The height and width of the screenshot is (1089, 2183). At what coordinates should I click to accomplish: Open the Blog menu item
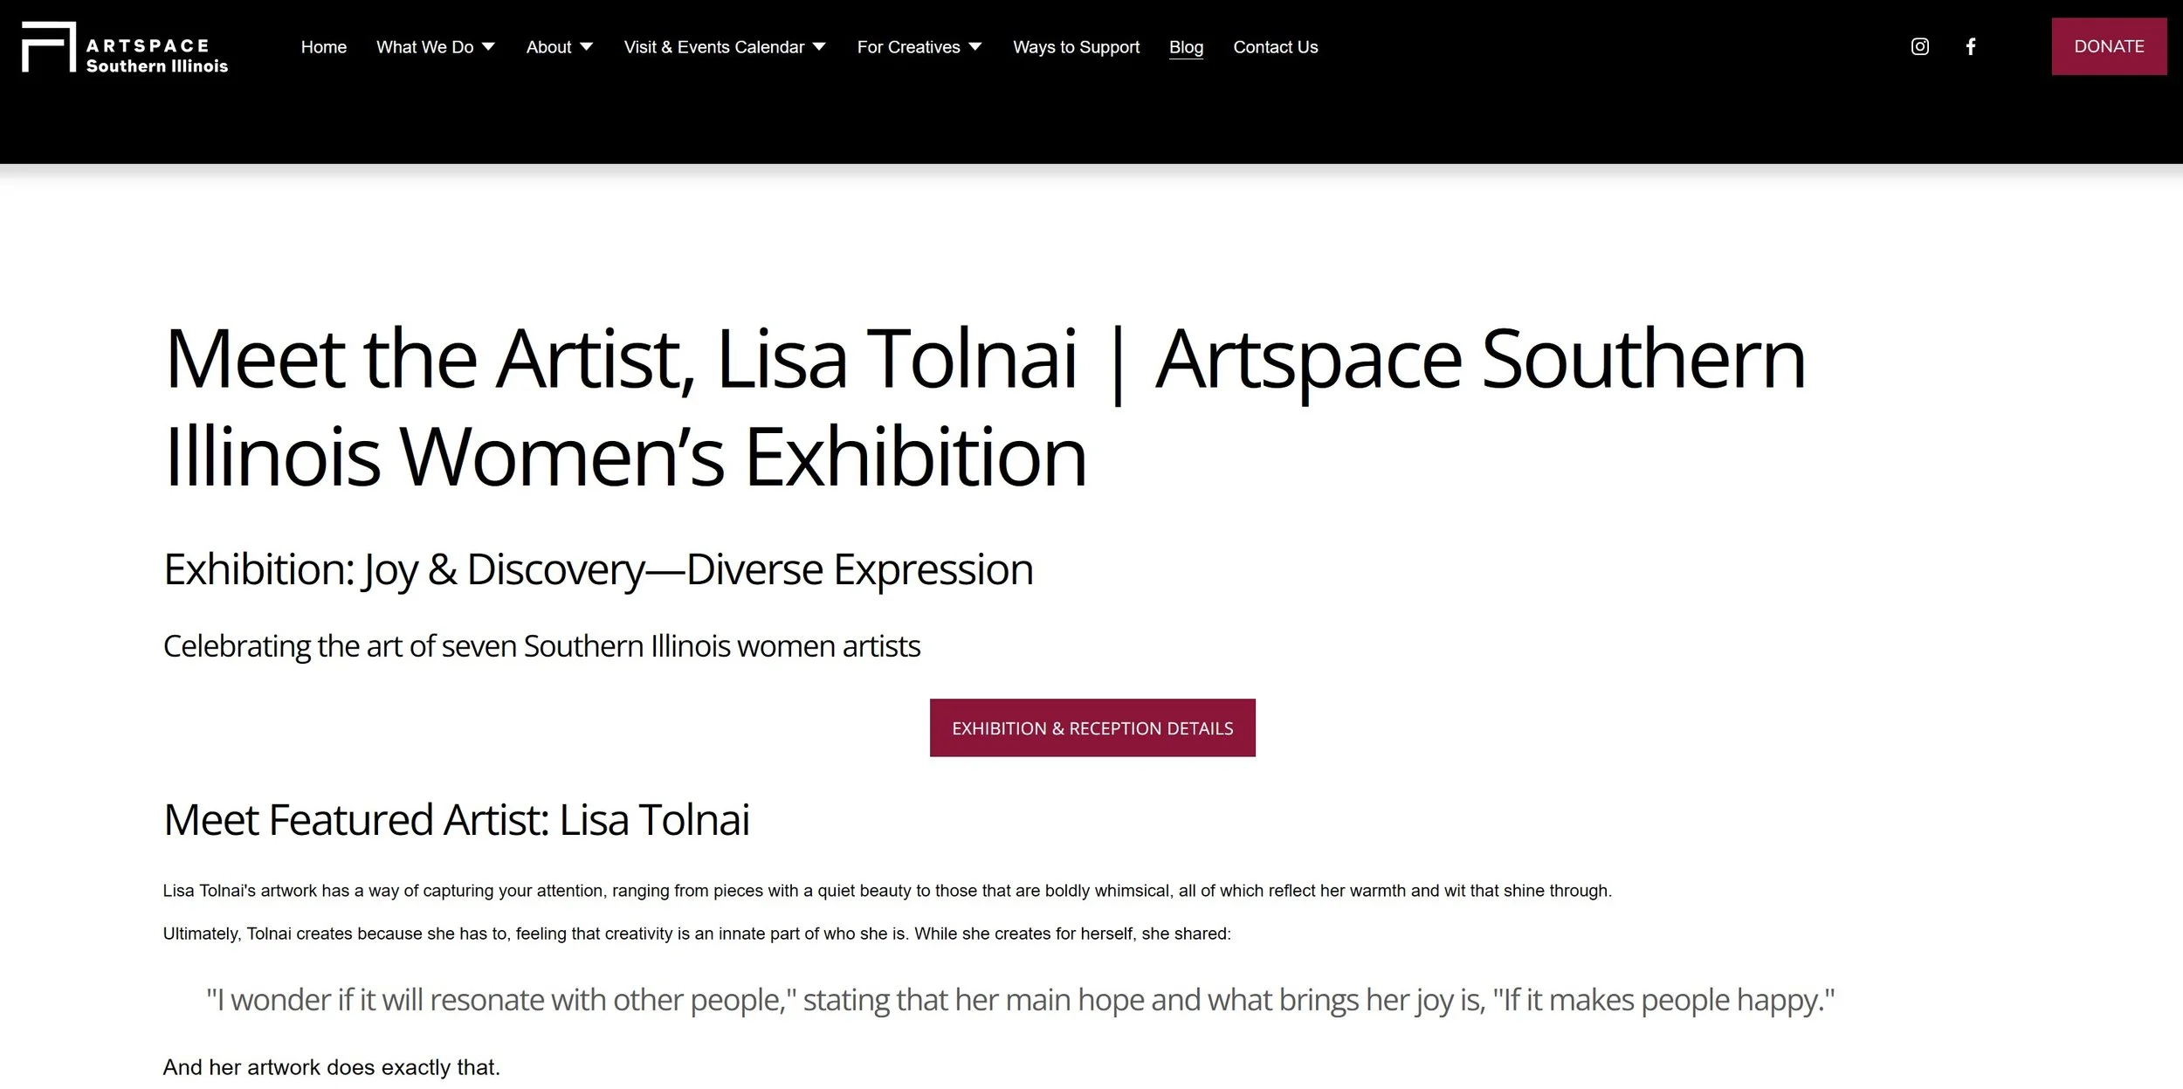point(1186,47)
